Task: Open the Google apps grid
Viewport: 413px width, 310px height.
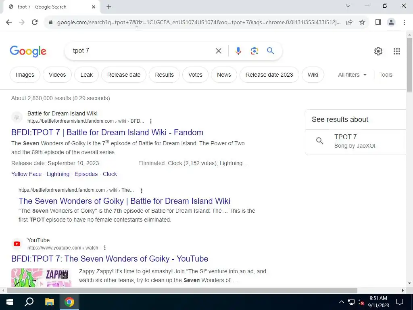Action: (x=397, y=51)
